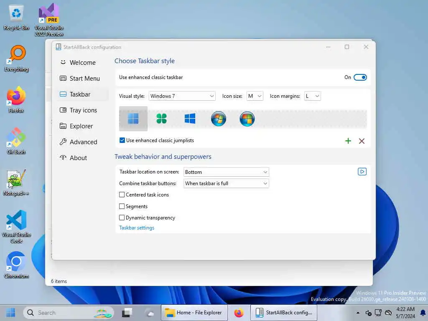Select the Windows 11 start button style
The height and width of the screenshot is (321, 428).
coord(133,118)
